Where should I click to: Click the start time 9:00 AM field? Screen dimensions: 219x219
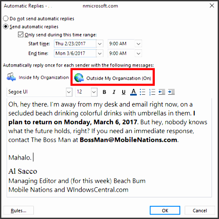coord(121,44)
